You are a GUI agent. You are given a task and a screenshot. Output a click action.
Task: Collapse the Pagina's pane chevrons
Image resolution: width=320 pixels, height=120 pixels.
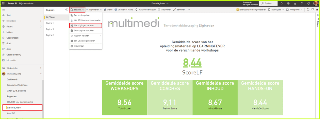point(66,10)
